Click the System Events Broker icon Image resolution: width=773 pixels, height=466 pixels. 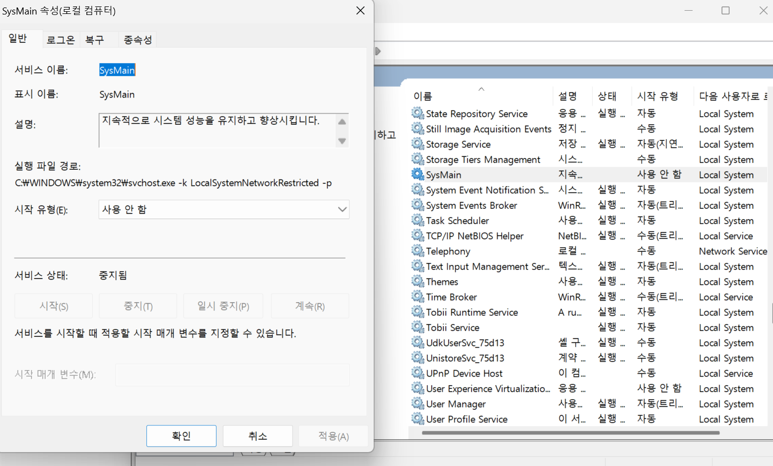coord(418,205)
